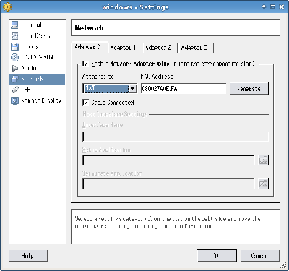
Task: Click the Help button
Action: point(28,256)
